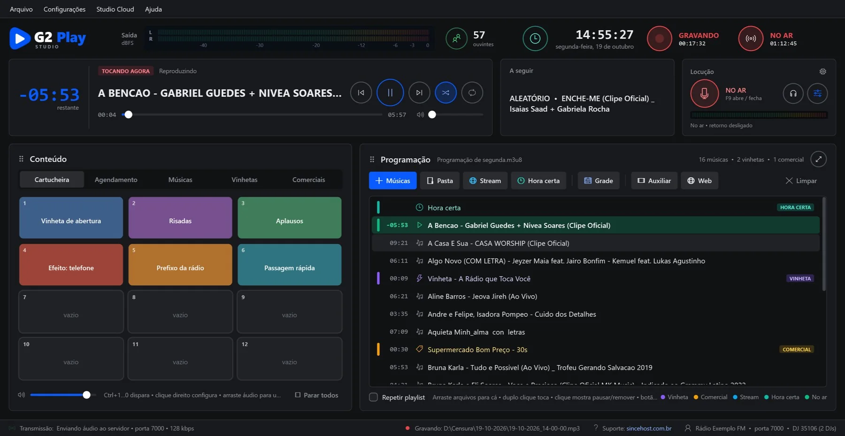
Task: Click the listeners icon
Action: tap(456, 38)
